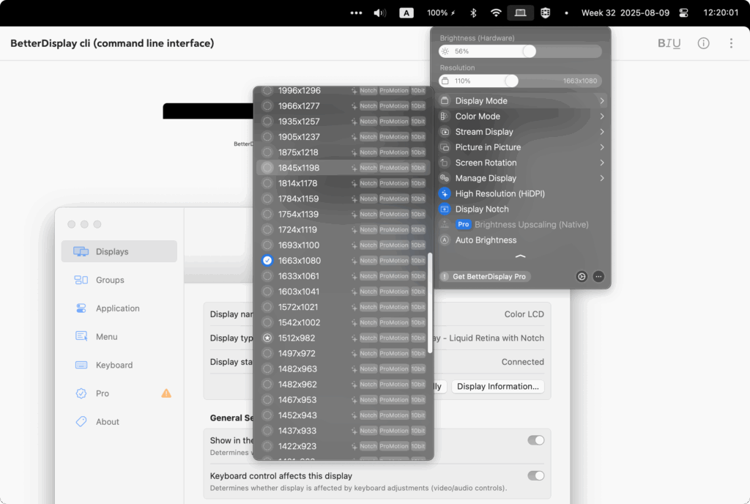The width and height of the screenshot is (750, 504).
Task: Click the Get BetterDisplay Pro button
Action: (485, 276)
